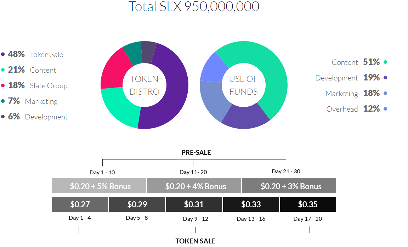Select the $0.35 price block
This screenshot has width=408, height=247.
308,204
